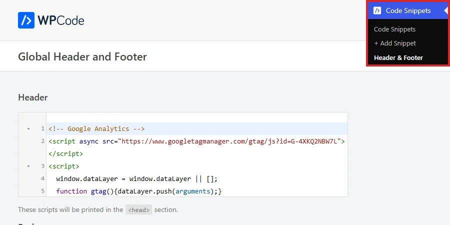
Task: Select the + Add Snippet submenu item
Action: (x=395, y=43)
